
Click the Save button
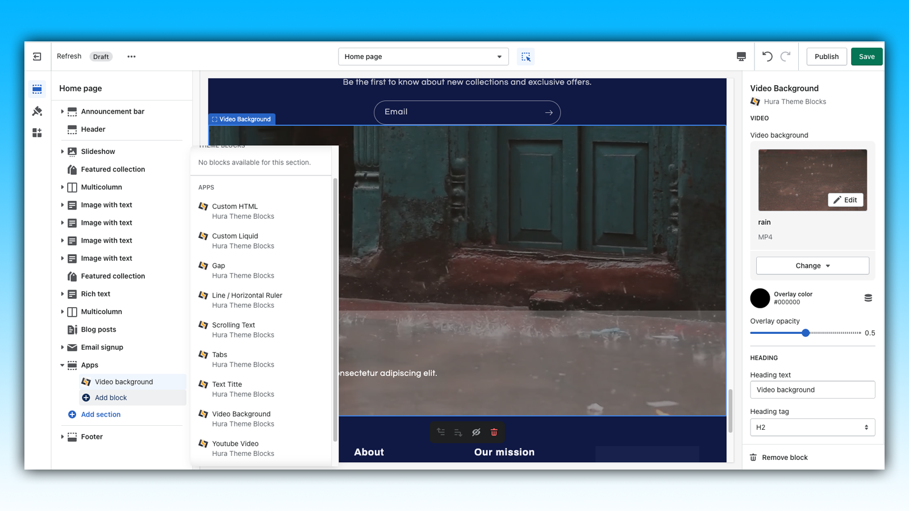coord(867,57)
